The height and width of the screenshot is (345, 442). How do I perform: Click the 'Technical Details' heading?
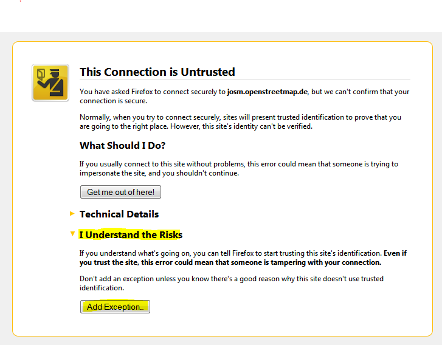click(119, 214)
